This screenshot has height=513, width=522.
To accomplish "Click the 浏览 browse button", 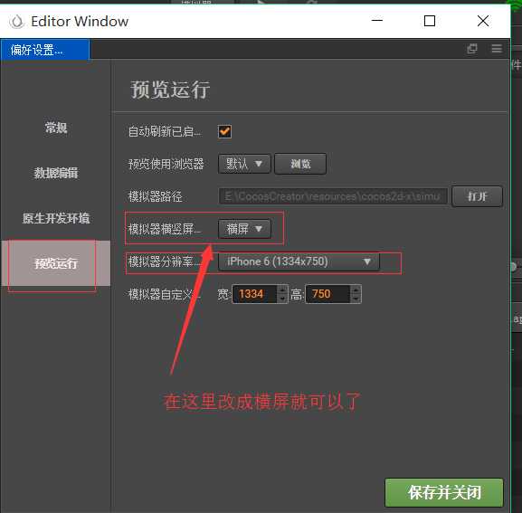I will click(300, 164).
